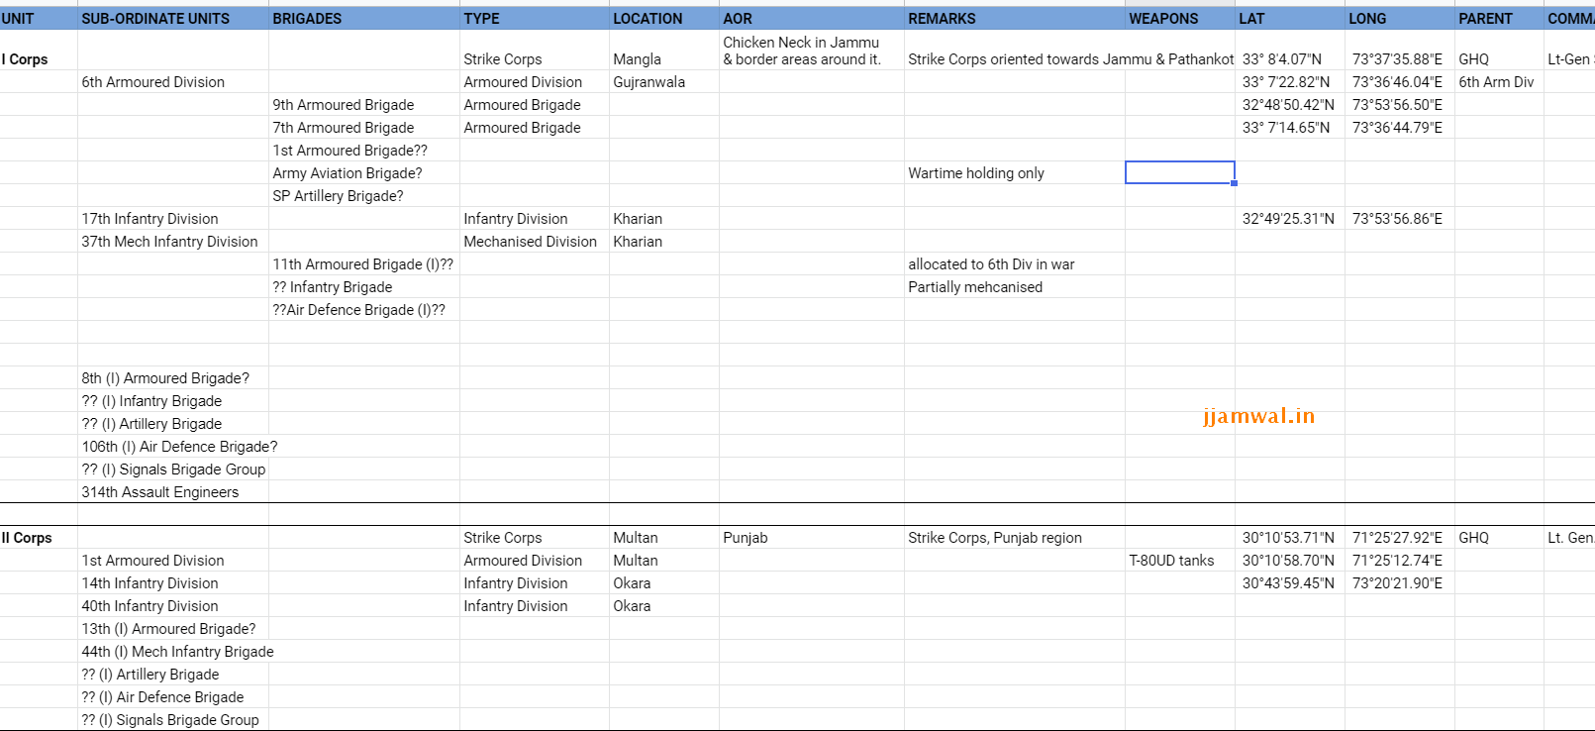Select the 9th Armoured Brigade cell
Image resolution: width=1595 pixels, height=731 pixels.
[364, 105]
